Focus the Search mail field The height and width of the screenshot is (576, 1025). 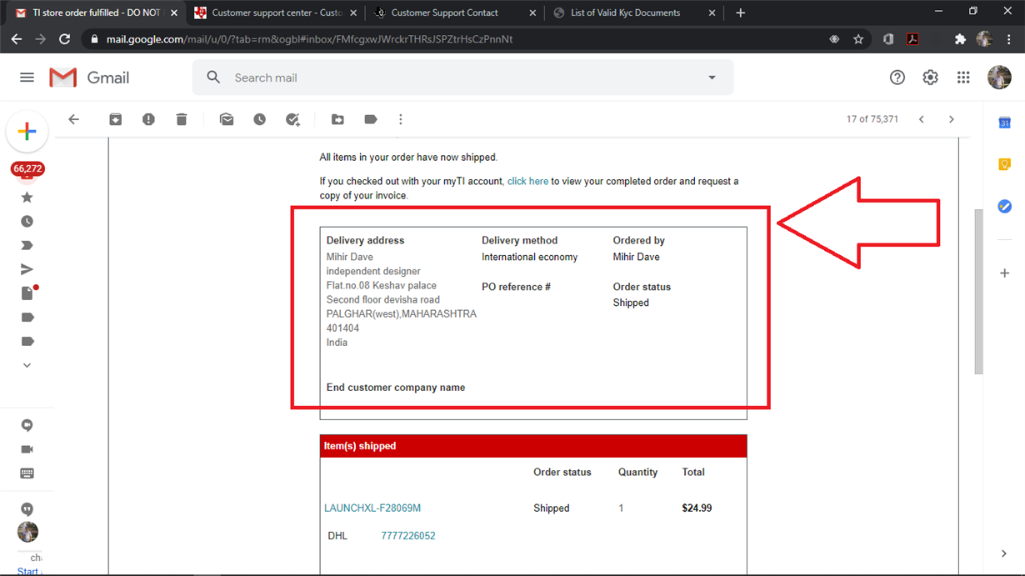[x=463, y=78]
